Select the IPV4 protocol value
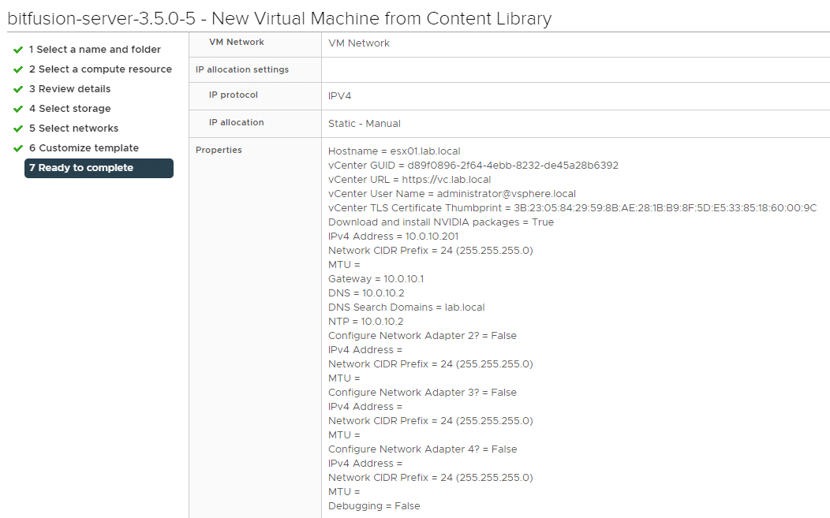This screenshot has width=830, height=518. pyautogui.click(x=340, y=95)
